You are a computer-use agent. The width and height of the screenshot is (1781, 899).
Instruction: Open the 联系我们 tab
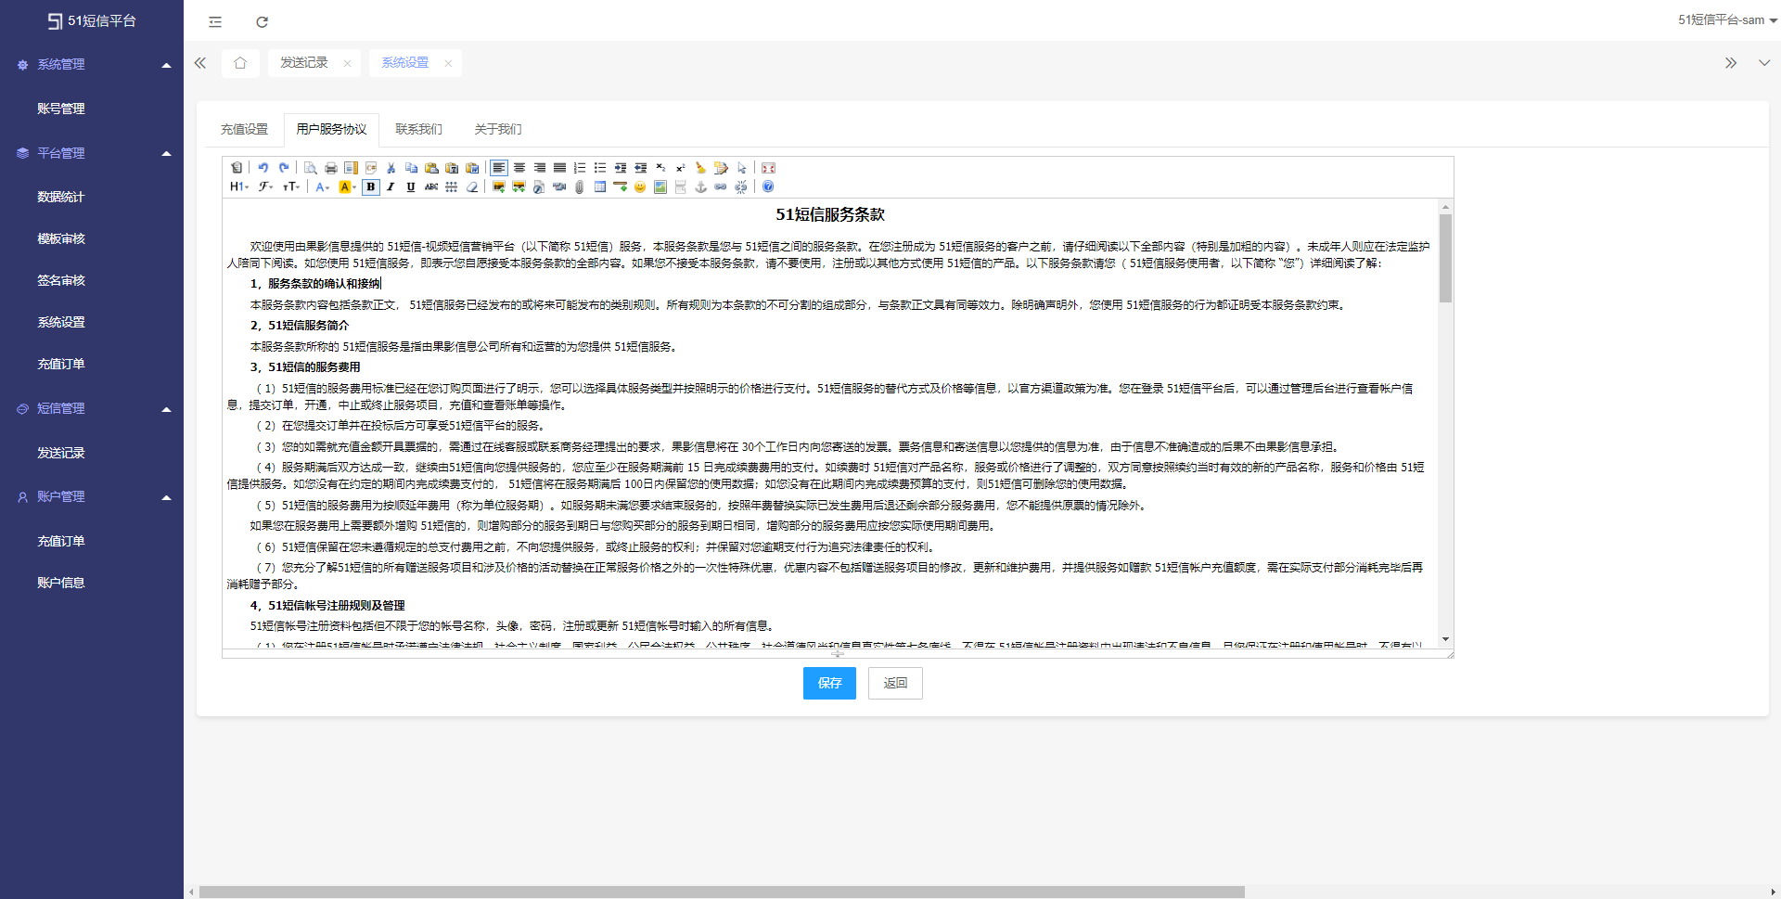(418, 130)
